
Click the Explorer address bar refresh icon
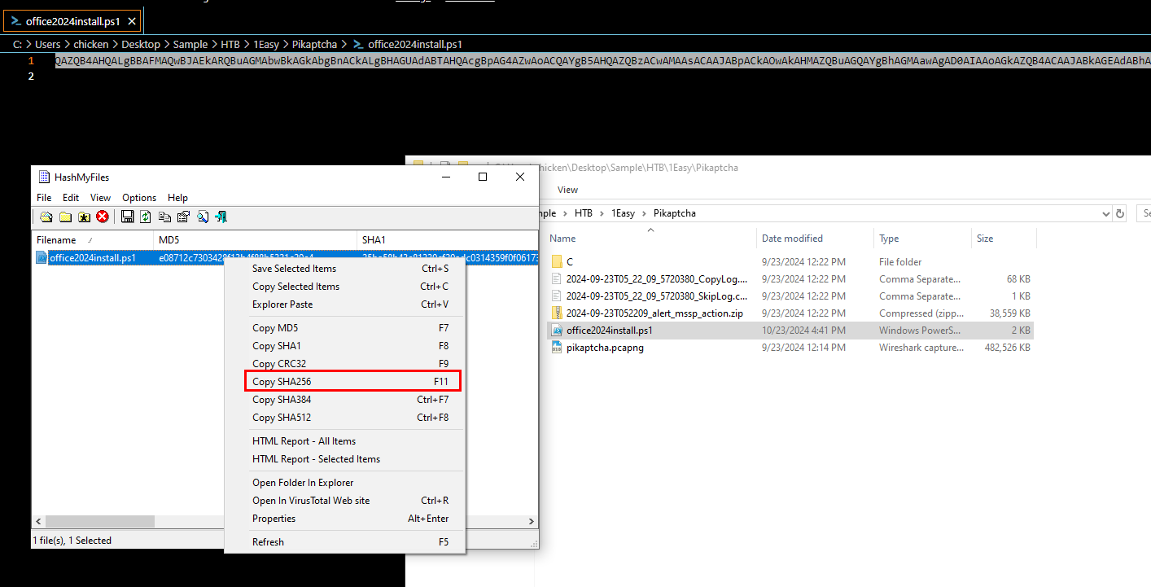coord(1120,213)
